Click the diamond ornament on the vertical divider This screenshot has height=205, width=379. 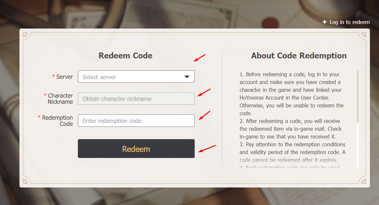click(x=222, y=108)
